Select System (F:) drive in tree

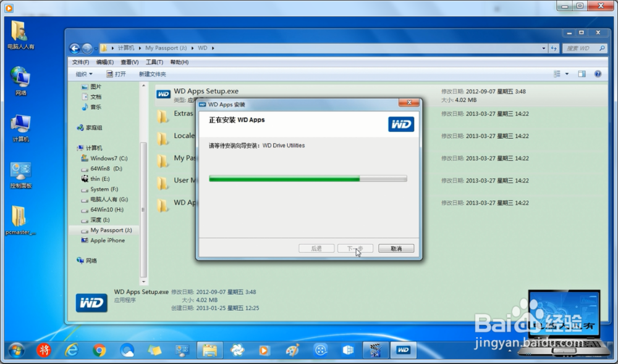[99, 189]
